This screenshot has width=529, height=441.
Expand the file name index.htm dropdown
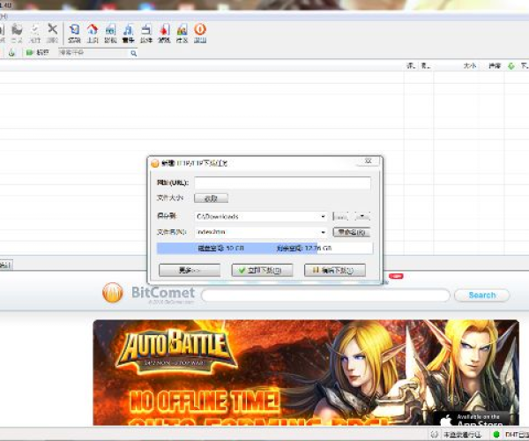pyautogui.click(x=324, y=233)
